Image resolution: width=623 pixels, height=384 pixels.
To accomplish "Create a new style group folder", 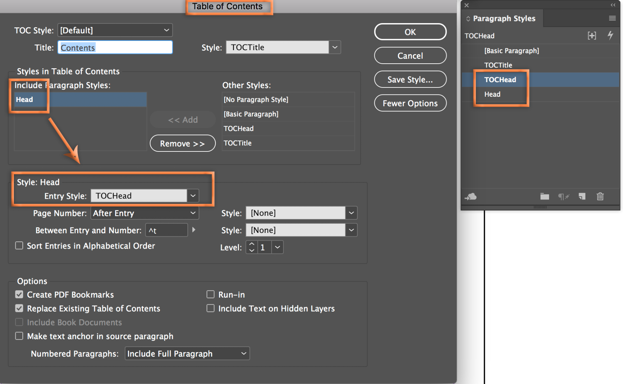I will (544, 196).
